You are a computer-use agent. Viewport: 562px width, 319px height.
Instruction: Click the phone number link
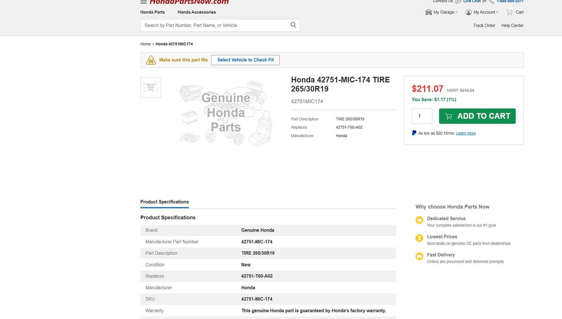[510, 1]
